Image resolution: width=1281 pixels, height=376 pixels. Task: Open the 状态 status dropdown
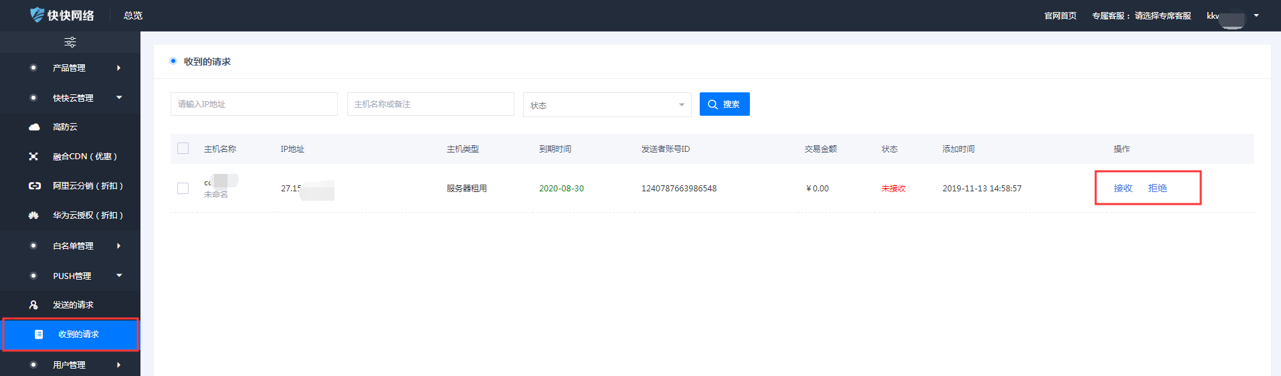pyautogui.click(x=607, y=105)
